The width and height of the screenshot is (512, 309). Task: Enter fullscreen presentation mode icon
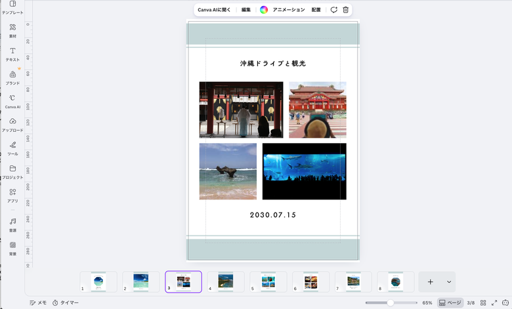494,303
